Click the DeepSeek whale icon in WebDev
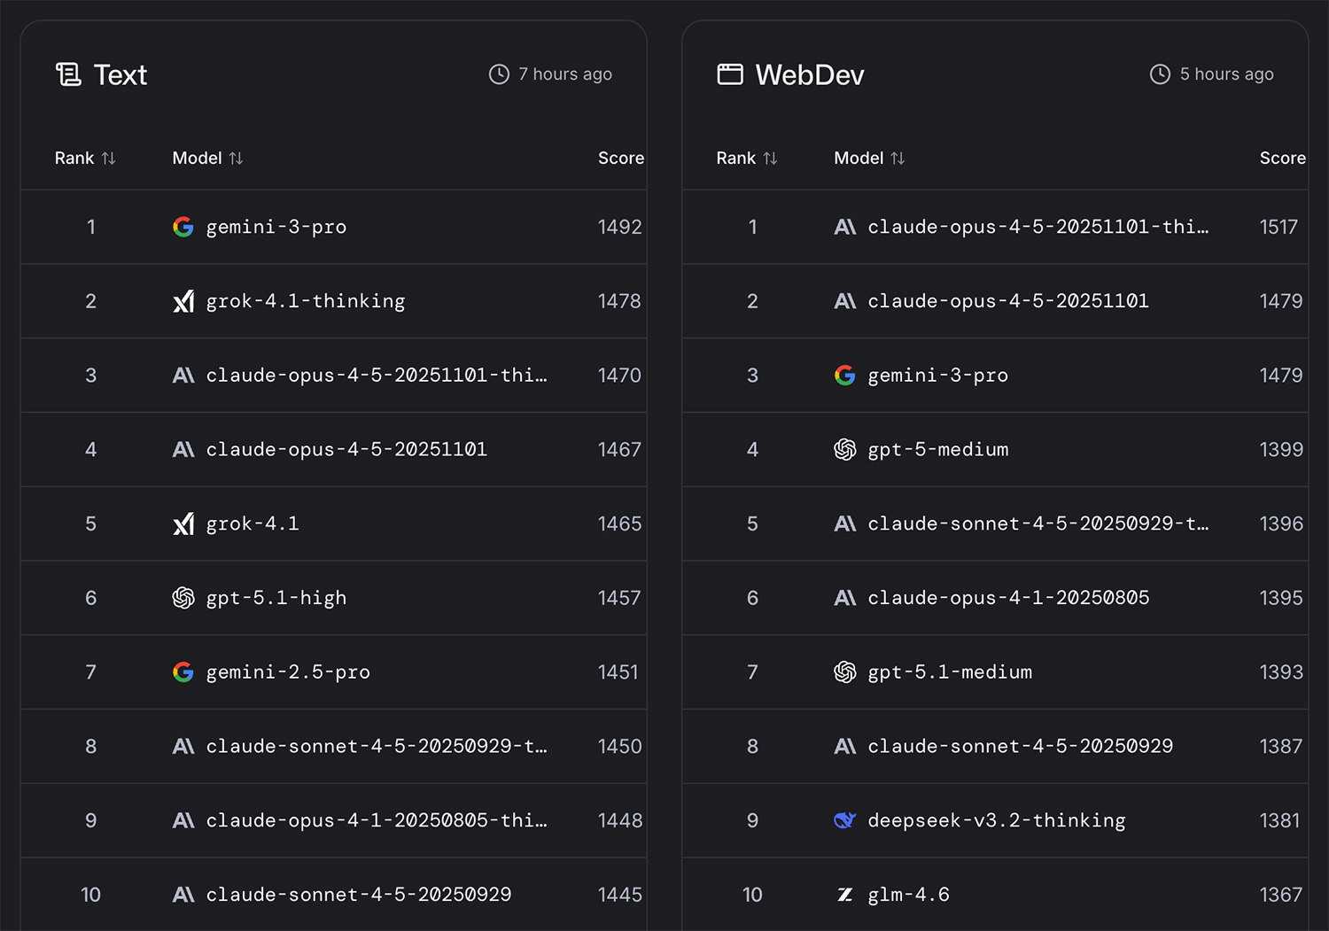Viewport: 1329px width, 931px height. point(844,821)
